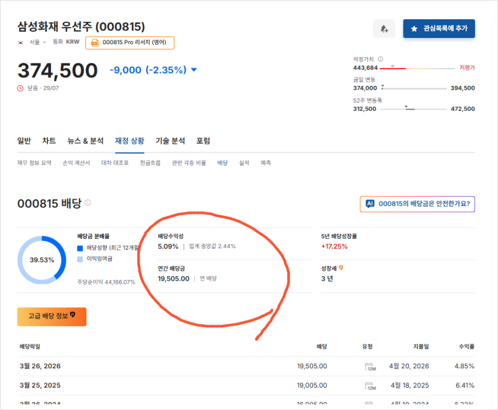Click the 12M calendar icon in 2026 row
Screen dimensions: 498x410
[x=370, y=366]
